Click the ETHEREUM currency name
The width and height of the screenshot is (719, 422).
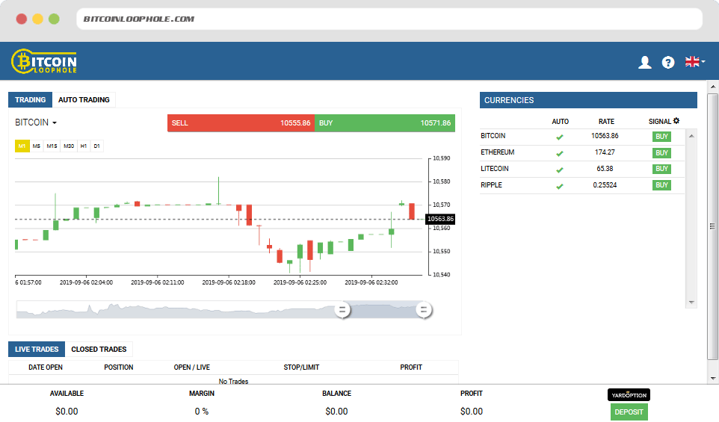pyautogui.click(x=497, y=152)
